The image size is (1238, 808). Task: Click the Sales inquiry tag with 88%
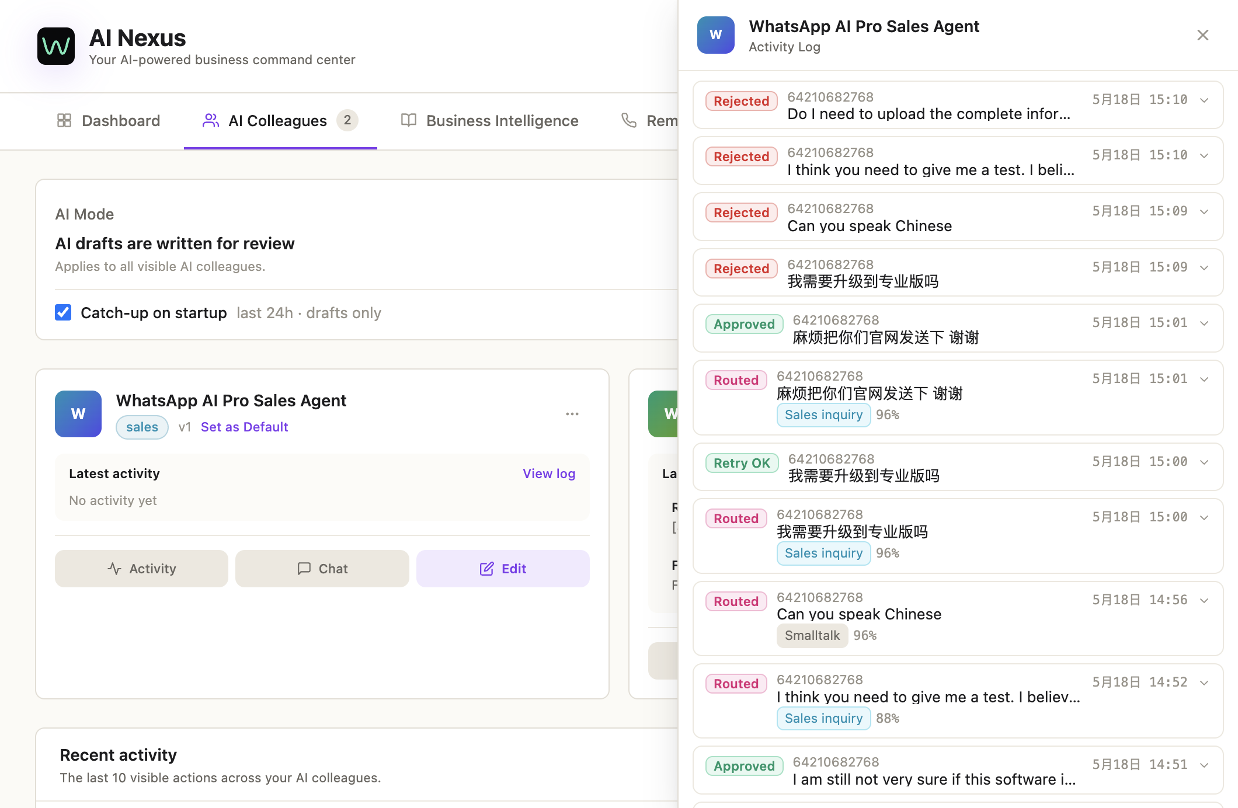click(823, 718)
